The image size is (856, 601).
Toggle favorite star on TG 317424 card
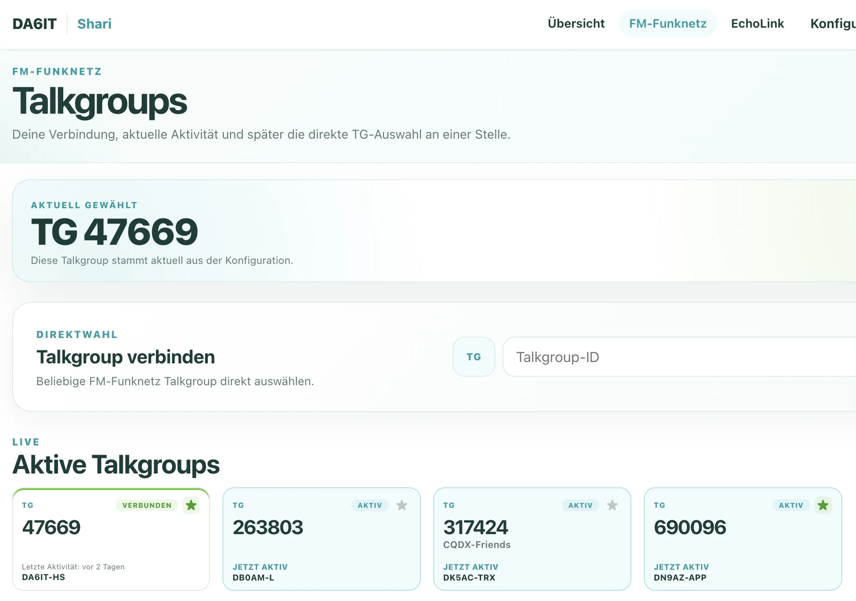click(x=613, y=505)
